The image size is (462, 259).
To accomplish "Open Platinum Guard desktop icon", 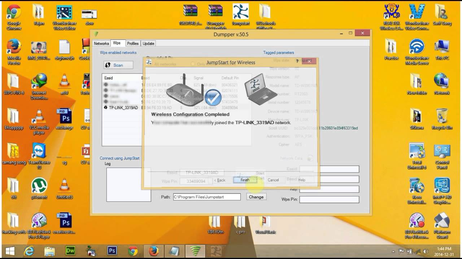I will point(442,226).
